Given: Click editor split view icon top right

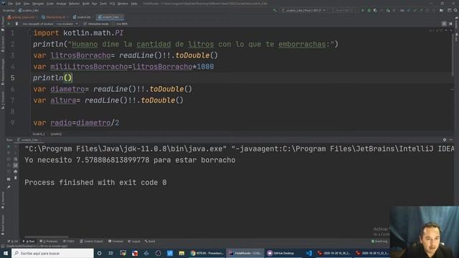Looking at the screenshot, I should pos(450,24).
